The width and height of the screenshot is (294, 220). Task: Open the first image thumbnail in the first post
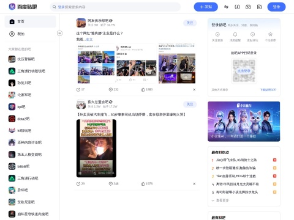coord(96,64)
